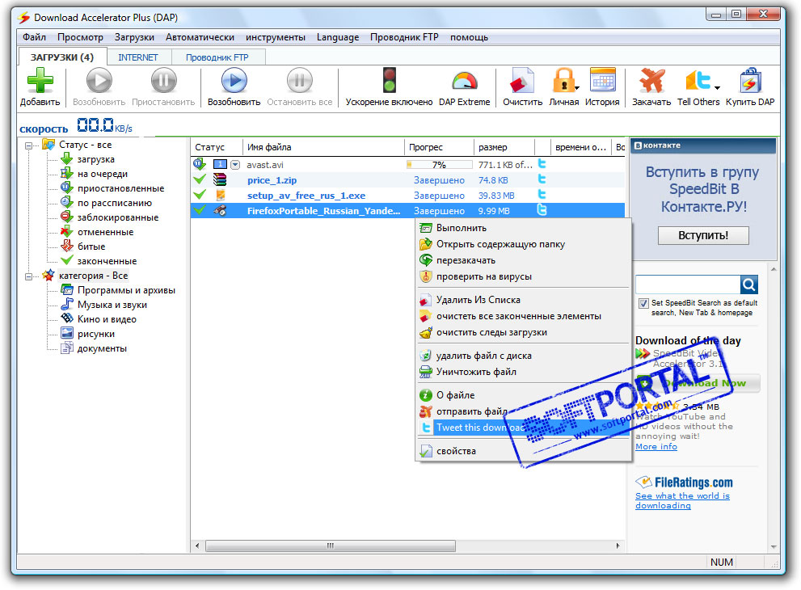The width and height of the screenshot is (801, 590).
Task: Choose Выполнить from context menu
Action: click(x=523, y=228)
